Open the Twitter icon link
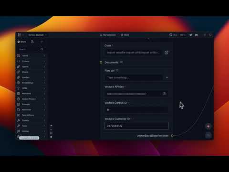Screen dimensions: 229x172 click(191, 35)
